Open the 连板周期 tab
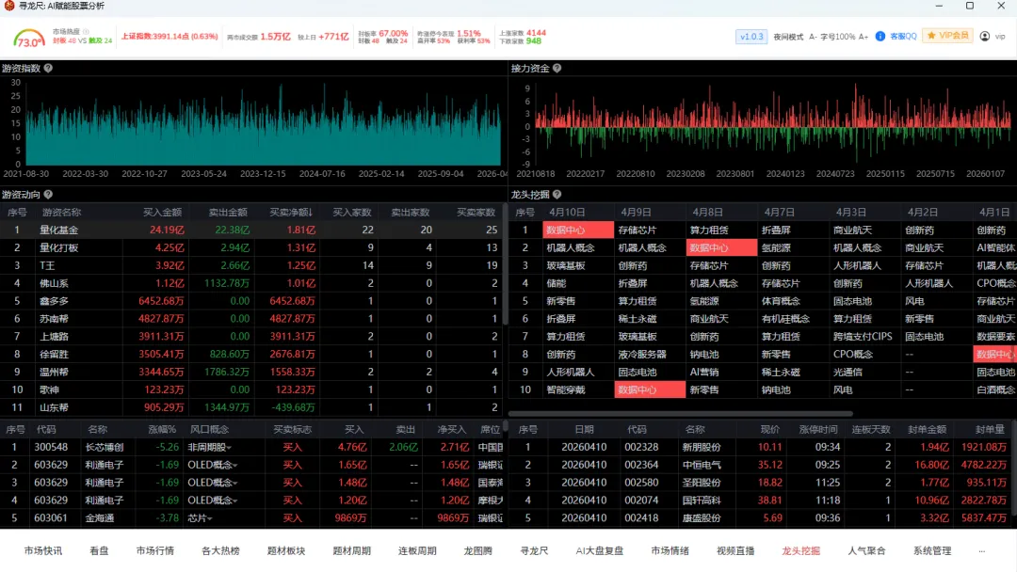This screenshot has height=572, width=1017. pos(417,550)
